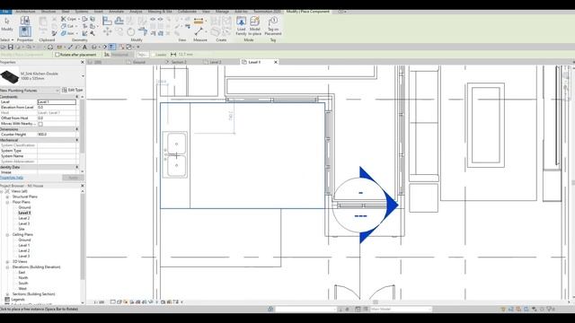Expand 3D Views tree node
The image size is (575, 323).
[7, 261]
